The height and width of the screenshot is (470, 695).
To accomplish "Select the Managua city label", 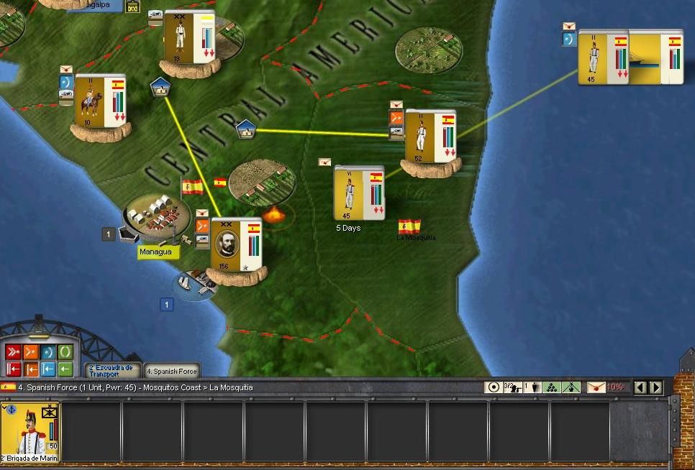I will click(158, 252).
